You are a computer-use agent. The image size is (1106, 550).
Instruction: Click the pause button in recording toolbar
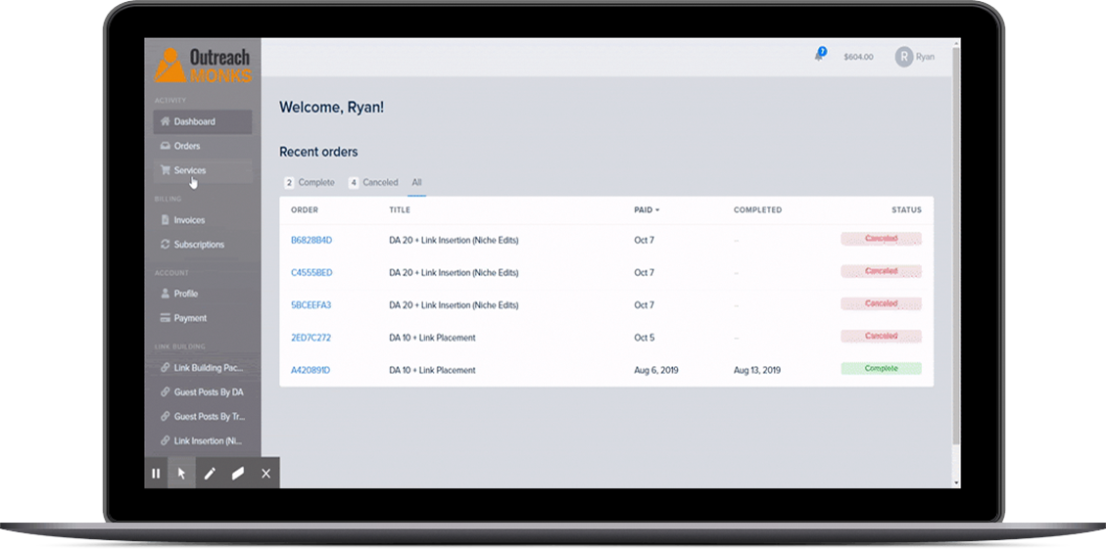pyautogui.click(x=156, y=474)
